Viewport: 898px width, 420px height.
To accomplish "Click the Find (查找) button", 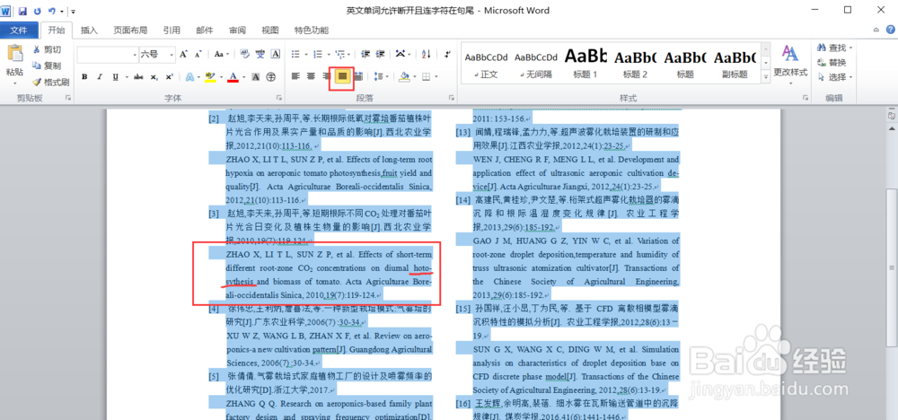I will click(x=835, y=47).
